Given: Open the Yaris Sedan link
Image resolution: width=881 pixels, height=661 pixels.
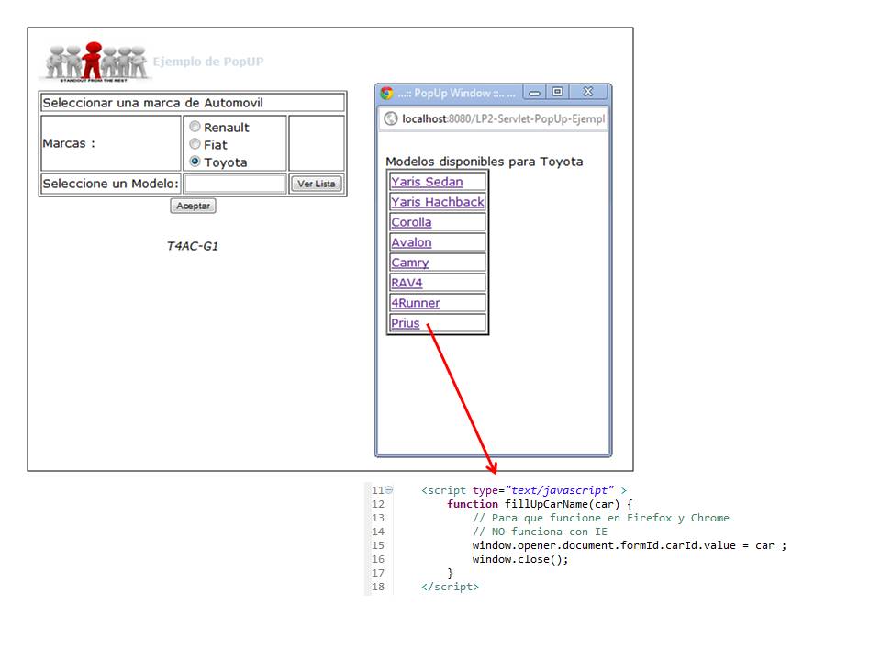Looking at the screenshot, I should click(427, 182).
